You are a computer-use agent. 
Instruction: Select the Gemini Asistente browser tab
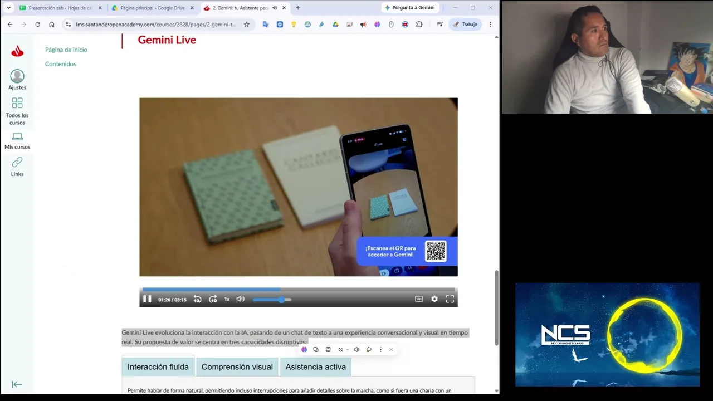click(x=245, y=8)
